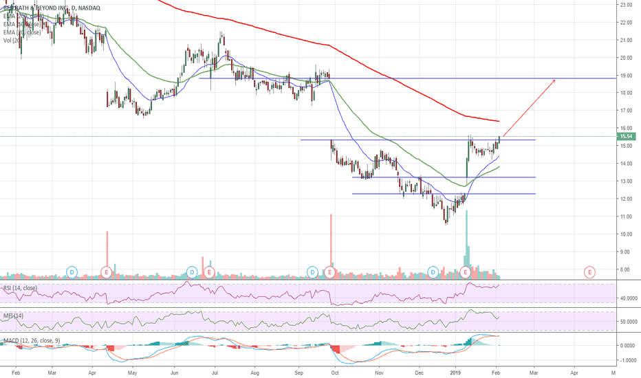The height and width of the screenshot is (378, 641).
Task: Click the 22.00 price axis label
Action: pyautogui.click(x=626, y=23)
